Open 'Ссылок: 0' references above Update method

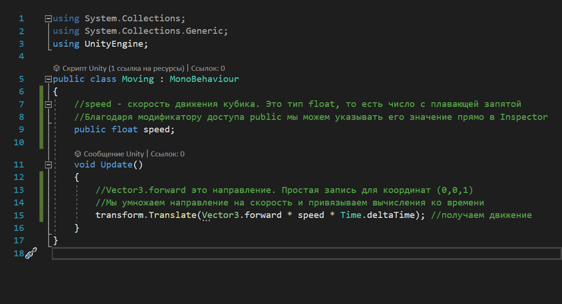168,154
